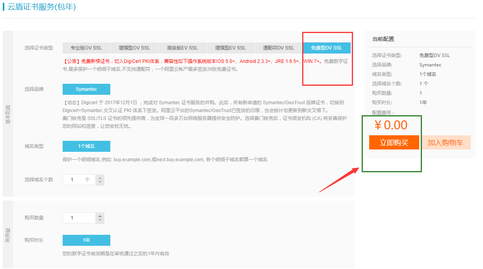Click 配置费用 label in summary panel
Image resolution: width=483 pixels, height=269 pixels.
click(x=383, y=113)
